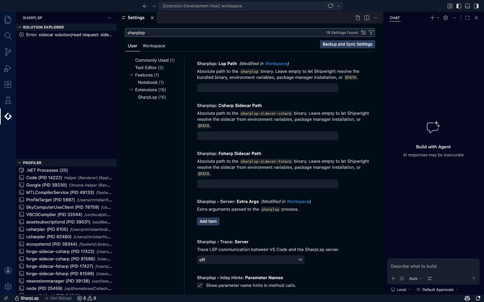Go back with the left arrow
Image resolution: width=484 pixels, height=302 pixels.
(x=145, y=6)
